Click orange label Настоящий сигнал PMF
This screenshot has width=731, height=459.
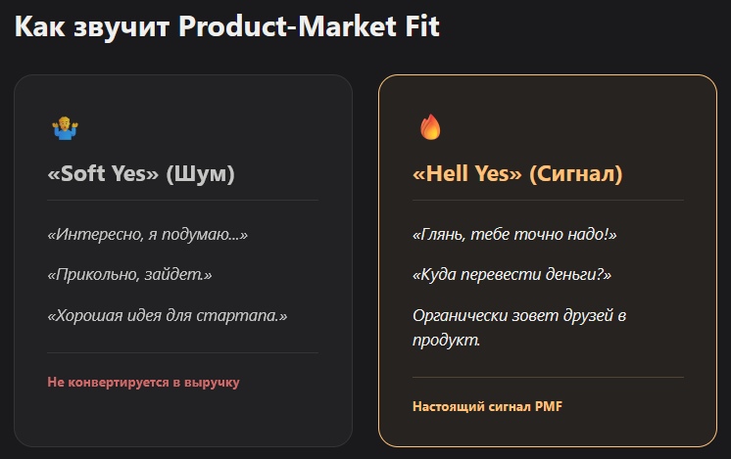coord(487,406)
